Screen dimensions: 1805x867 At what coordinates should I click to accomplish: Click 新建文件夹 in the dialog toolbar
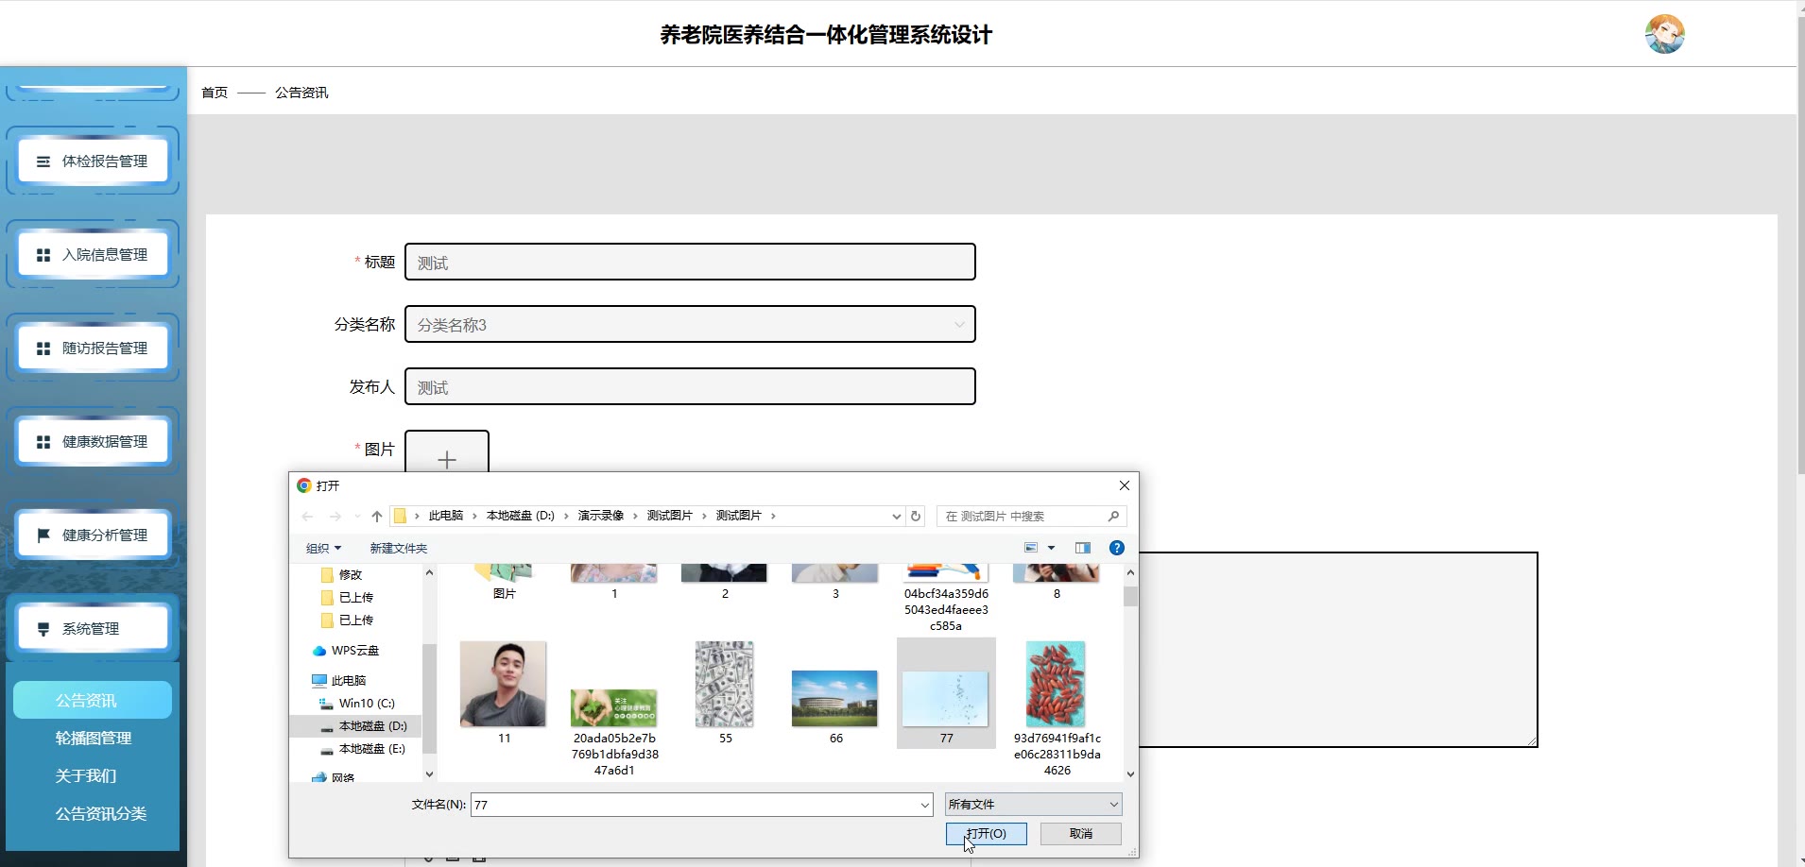coord(398,548)
